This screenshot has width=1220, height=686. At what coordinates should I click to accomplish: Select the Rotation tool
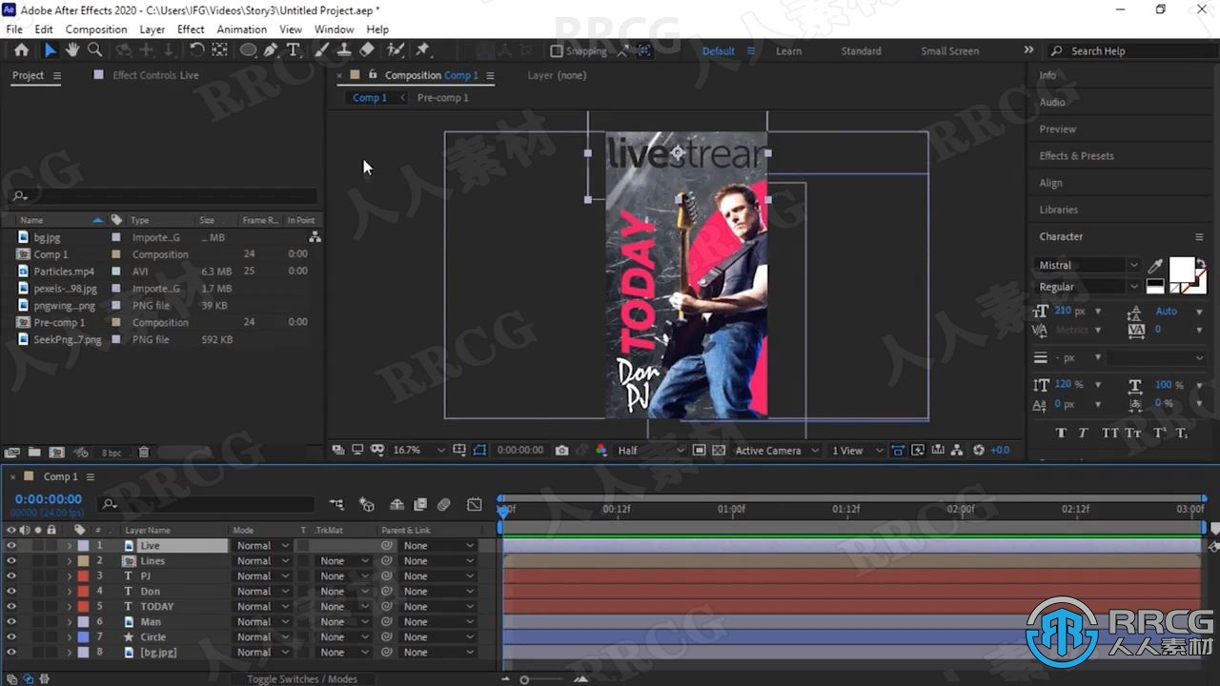[196, 50]
